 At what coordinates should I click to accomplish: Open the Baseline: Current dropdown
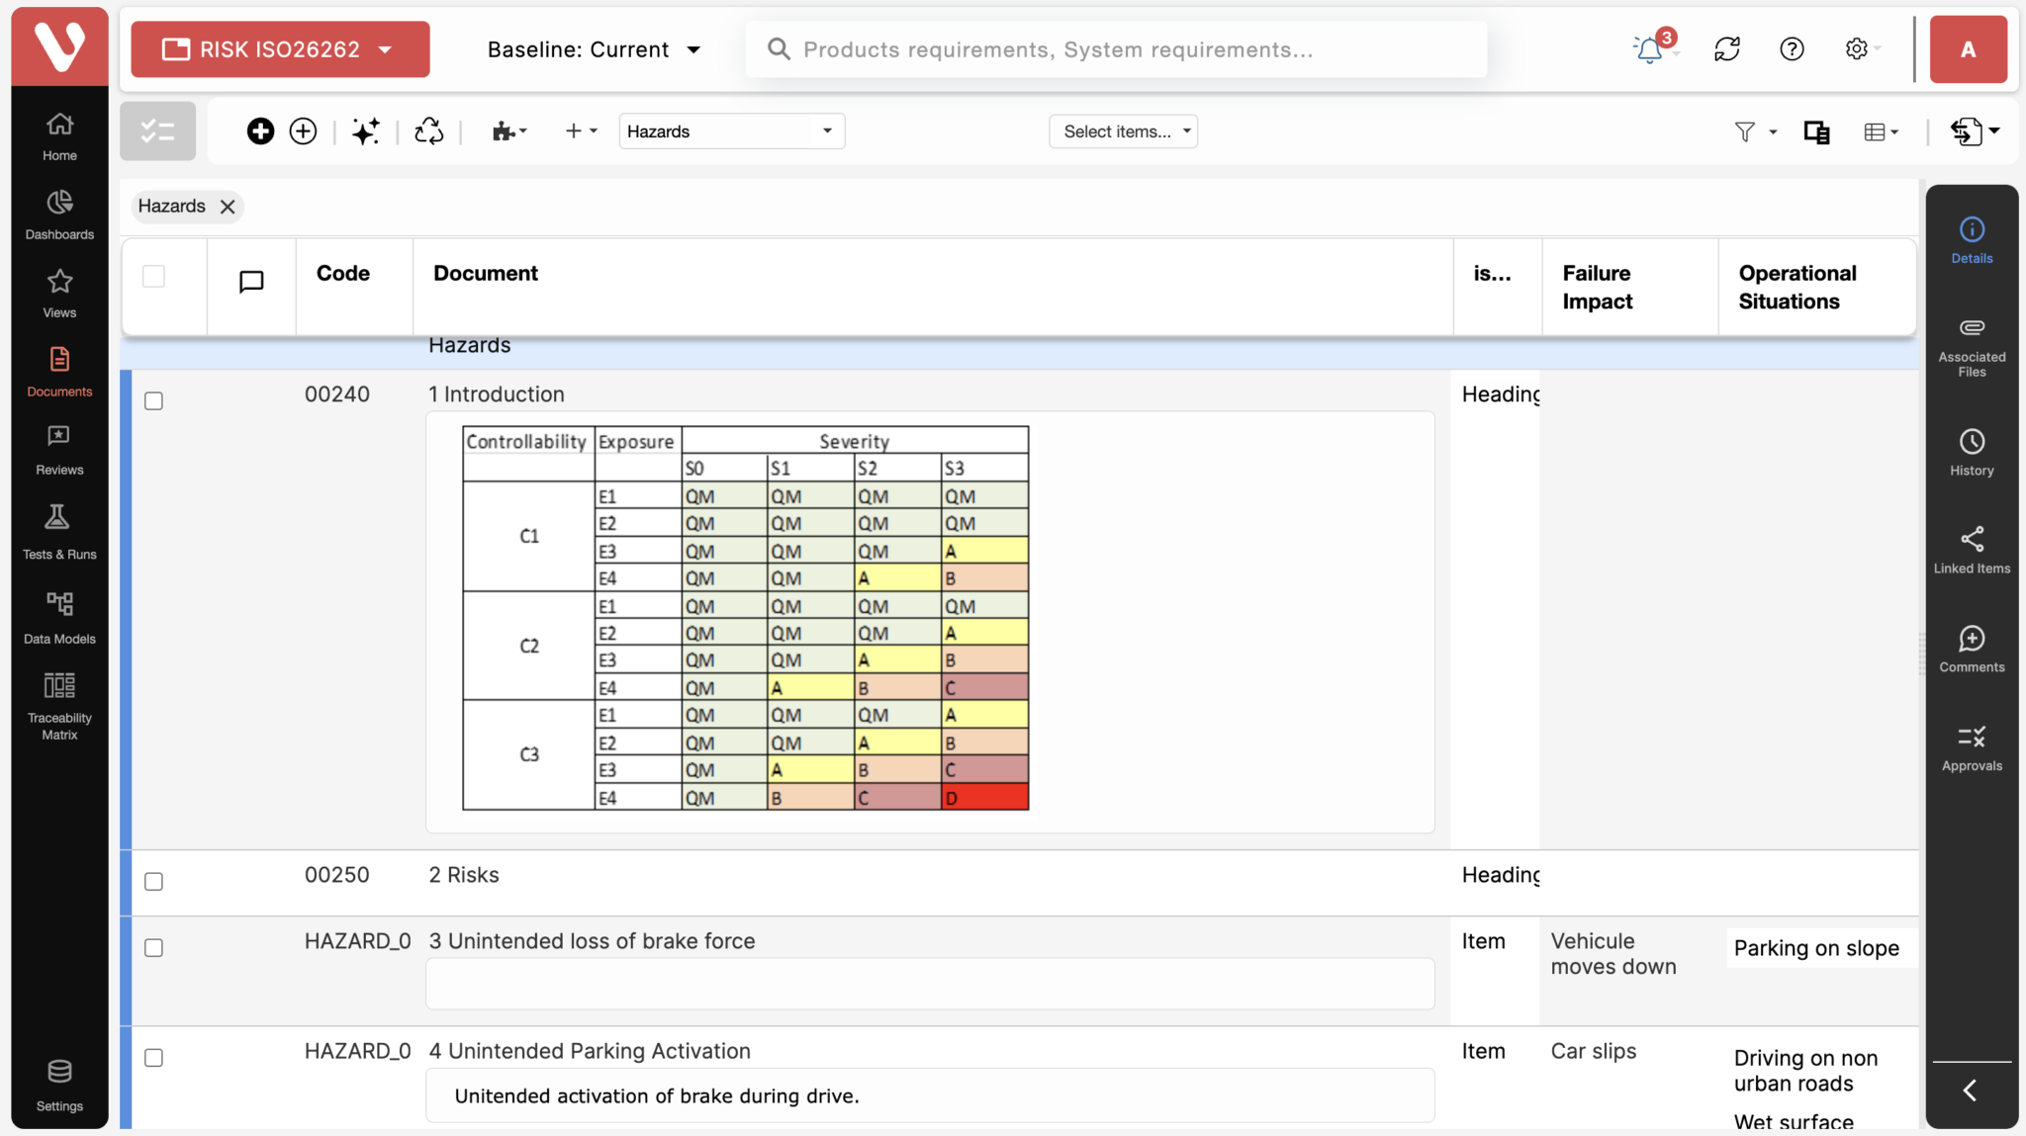pos(594,48)
